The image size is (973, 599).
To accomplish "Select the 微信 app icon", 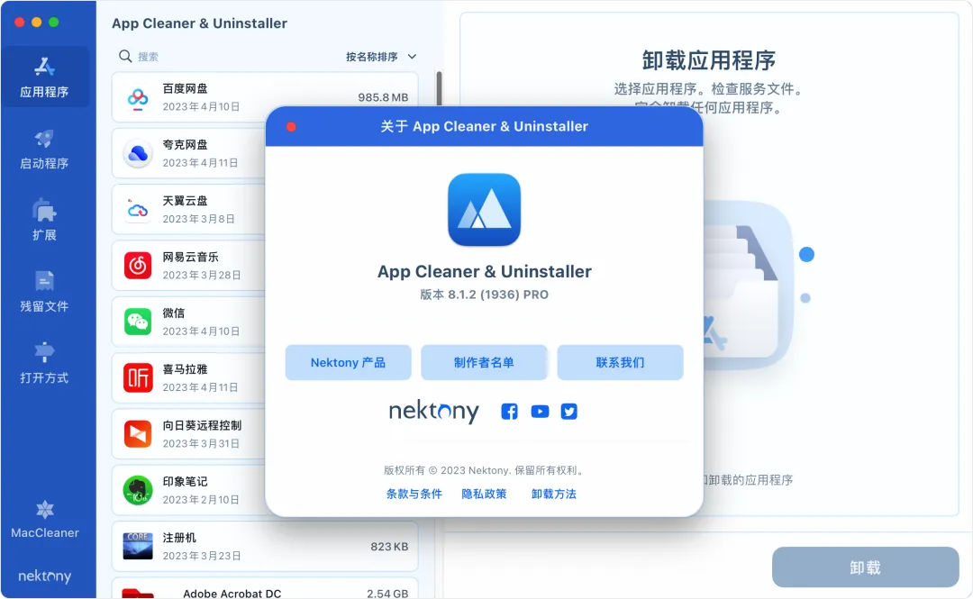I will tap(138, 322).
